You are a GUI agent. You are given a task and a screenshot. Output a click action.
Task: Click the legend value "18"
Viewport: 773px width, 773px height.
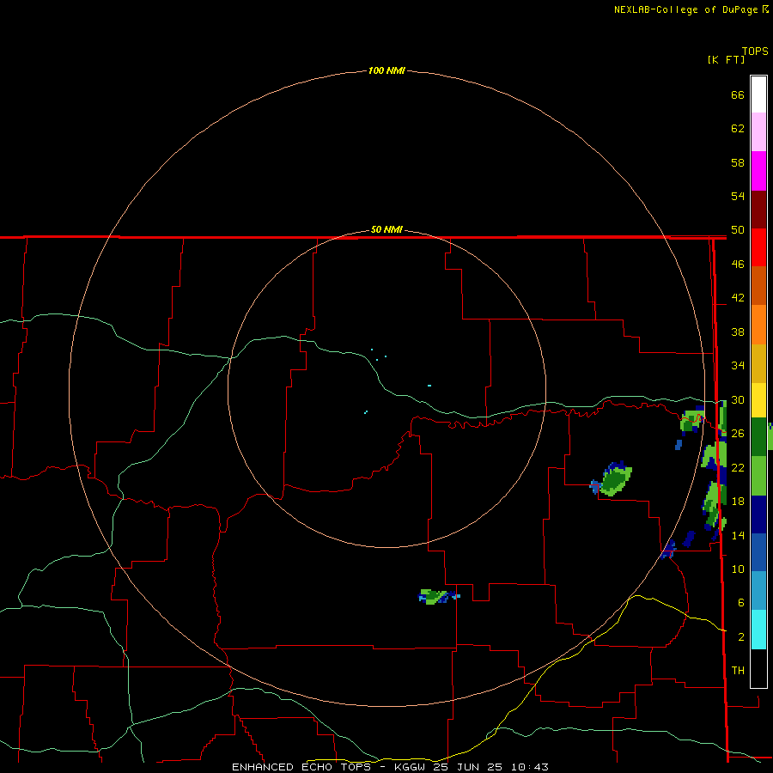click(738, 502)
